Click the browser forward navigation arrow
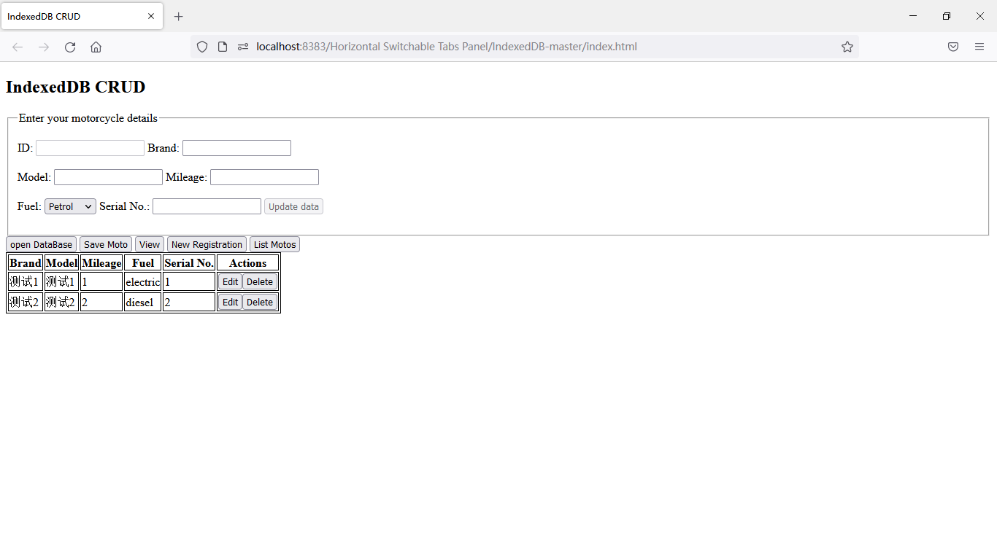This screenshot has width=997, height=538. point(44,47)
